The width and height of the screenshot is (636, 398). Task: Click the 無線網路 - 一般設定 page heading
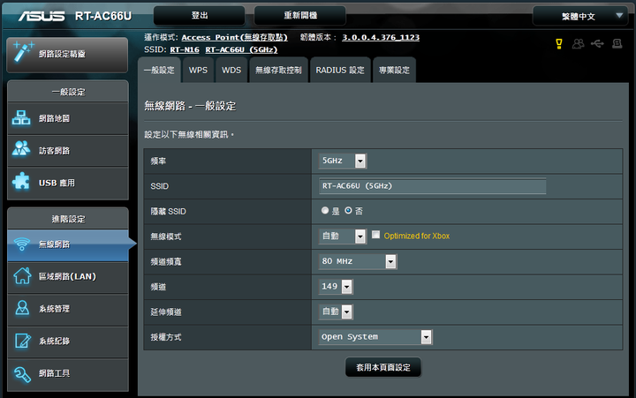pos(190,106)
